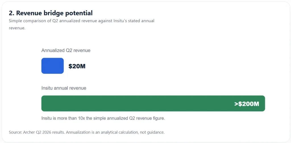Click the "$20M" value label

(x=77, y=66)
